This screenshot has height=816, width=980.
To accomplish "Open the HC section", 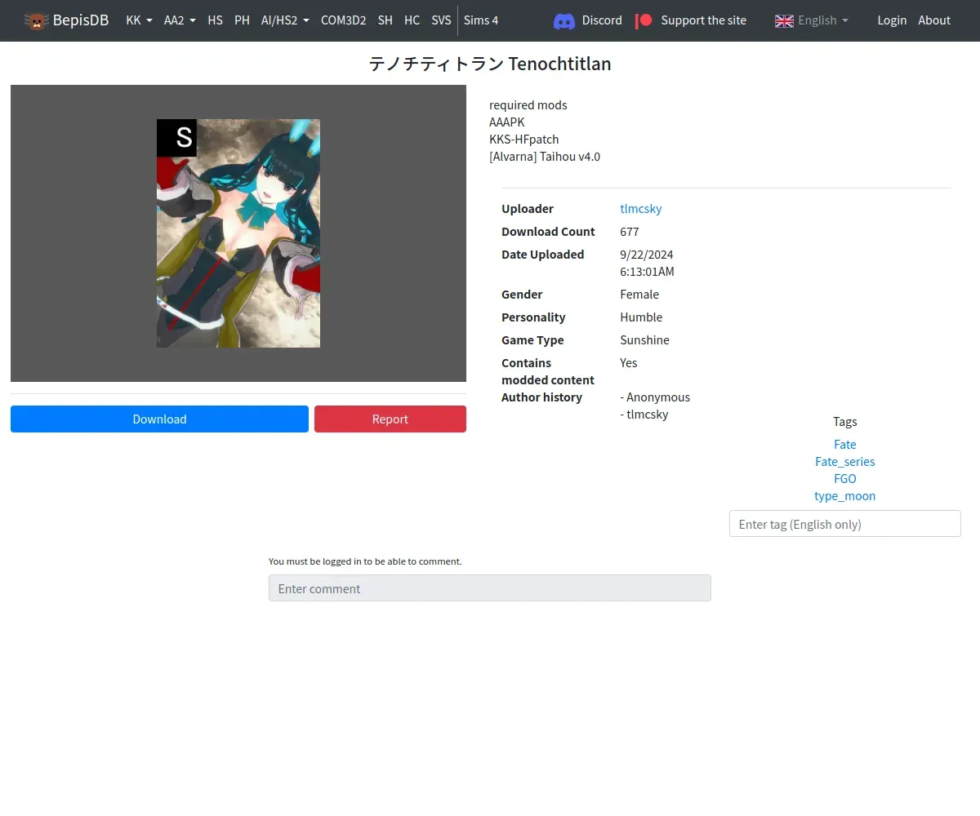I will click(x=412, y=20).
